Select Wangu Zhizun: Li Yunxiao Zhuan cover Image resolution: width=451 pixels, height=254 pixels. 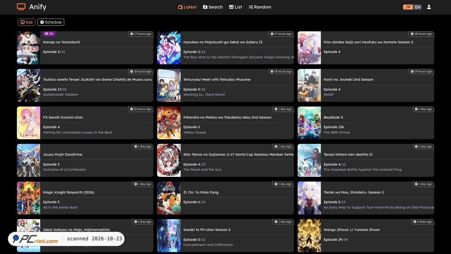coord(309,236)
